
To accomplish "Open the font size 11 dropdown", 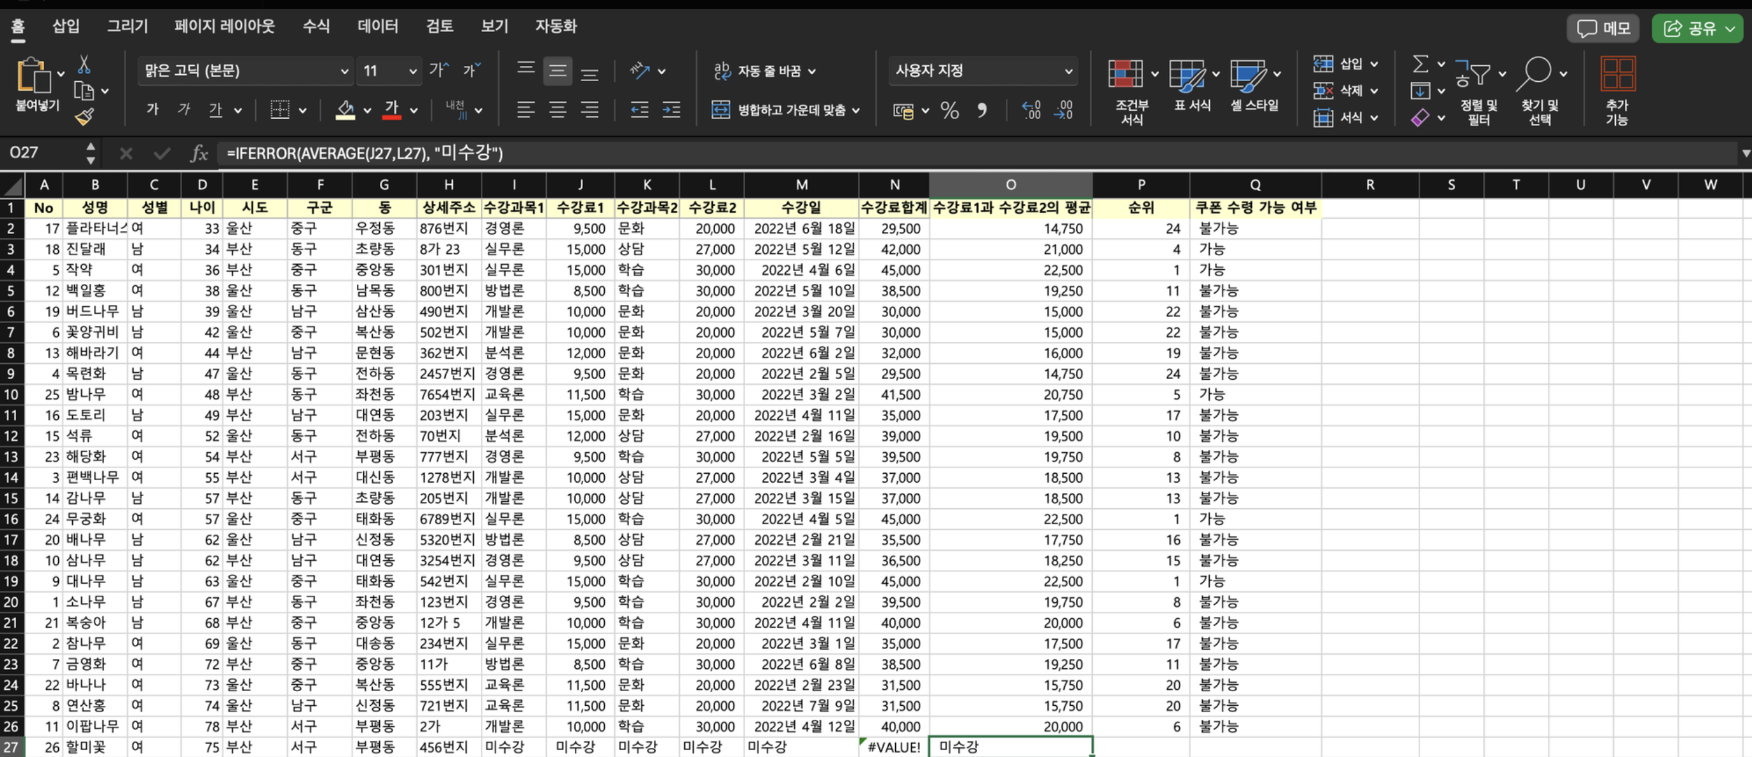I will click(x=412, y=71).
